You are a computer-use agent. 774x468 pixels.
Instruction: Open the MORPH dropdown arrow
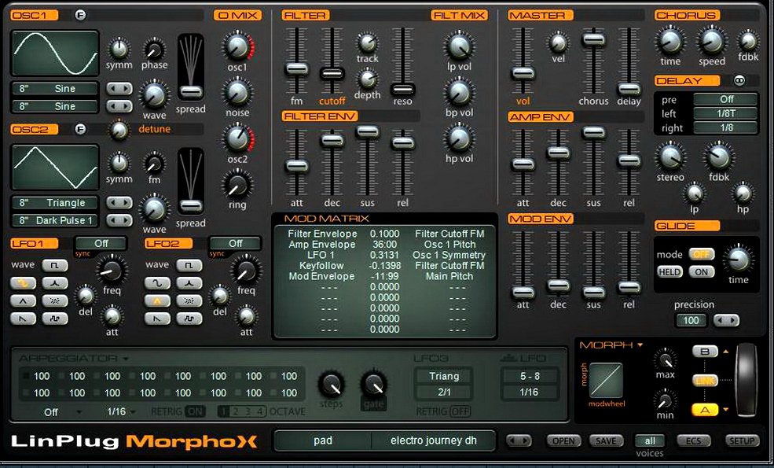coord(640,345)
